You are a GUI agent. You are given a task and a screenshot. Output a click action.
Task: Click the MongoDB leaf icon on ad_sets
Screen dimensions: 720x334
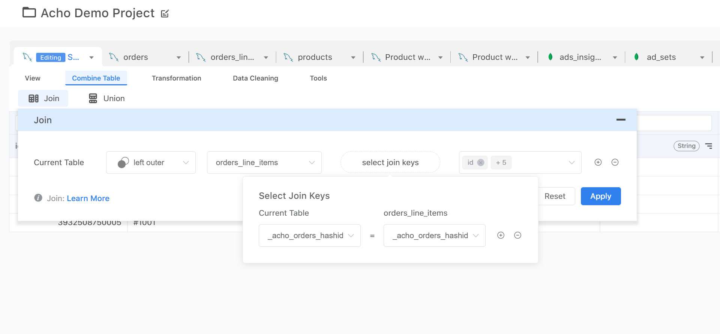point(636,57)
